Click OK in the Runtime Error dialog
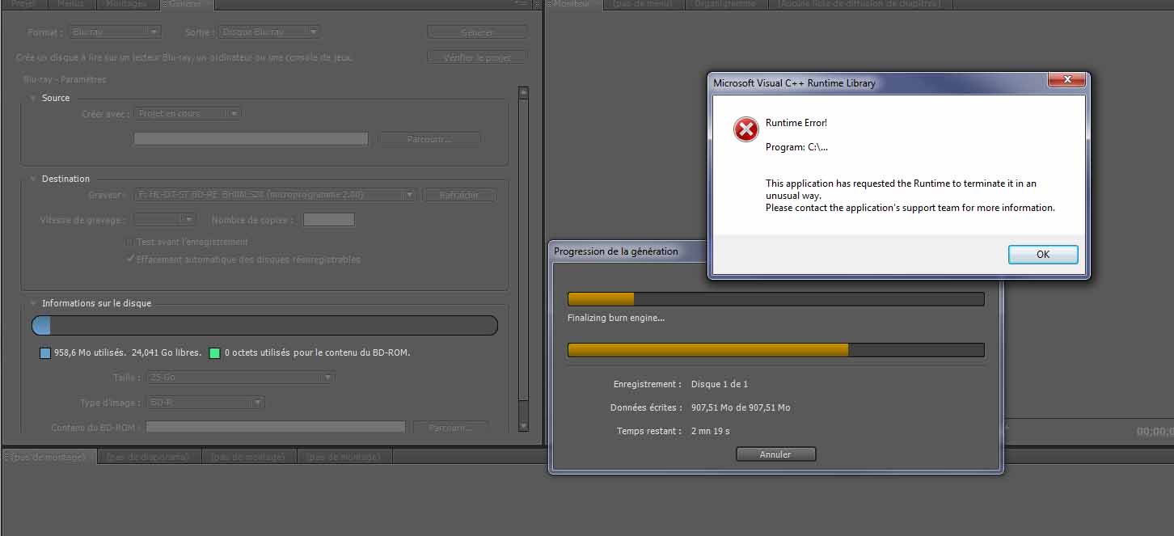This screenshot has width=1174, height=536. tap(1042, 255)
